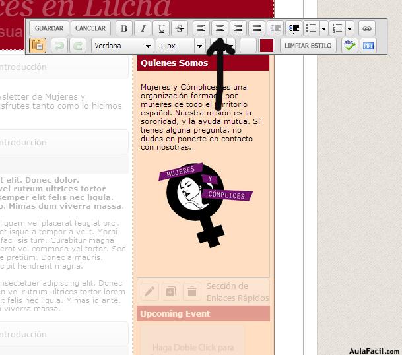Screen dimensions: 402x355
Task: Open bulleted list style dropdown
Action: point(324,28)
